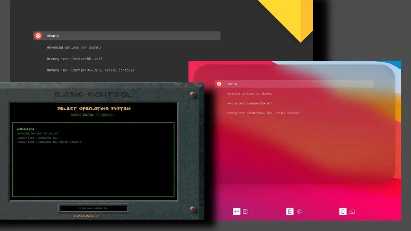The image size is (411, 231).
Task: Choose Memory test (memtest86+.elf) in dark theme
Action: click(x=75, y=59)
